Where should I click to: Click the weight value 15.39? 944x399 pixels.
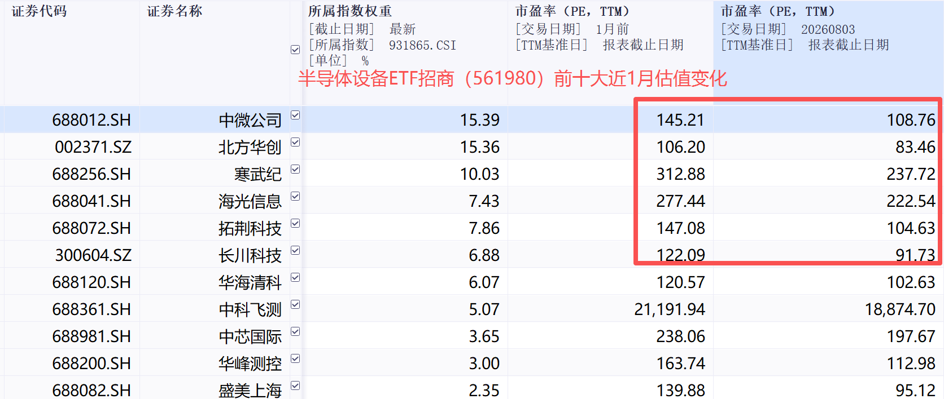480,120
